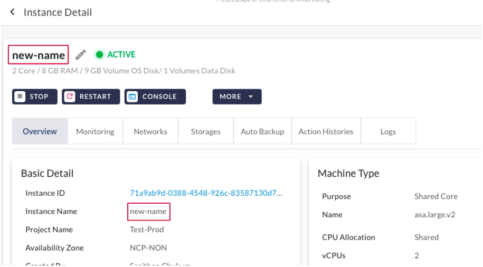
Task: Expand the MORE dropdown menu
Action: click(x=236, y=97)
